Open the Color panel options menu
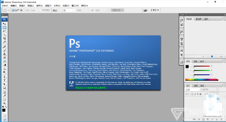The width and height of the screenshot is (226, 122). [224, 62]
